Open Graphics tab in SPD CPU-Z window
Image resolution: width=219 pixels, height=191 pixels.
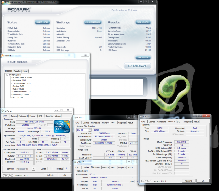tap(122, 123)
